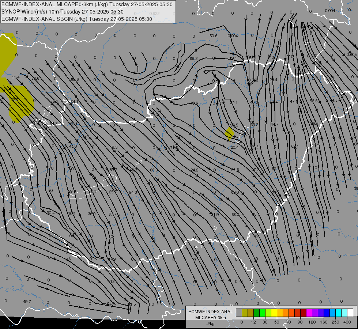
Task: Pick the dark red legend swatch
Action: [303, 313]
